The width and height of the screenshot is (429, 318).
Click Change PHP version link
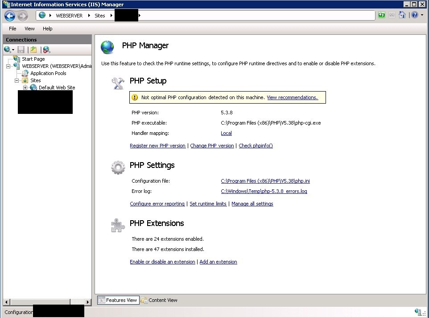click(212, 146)
